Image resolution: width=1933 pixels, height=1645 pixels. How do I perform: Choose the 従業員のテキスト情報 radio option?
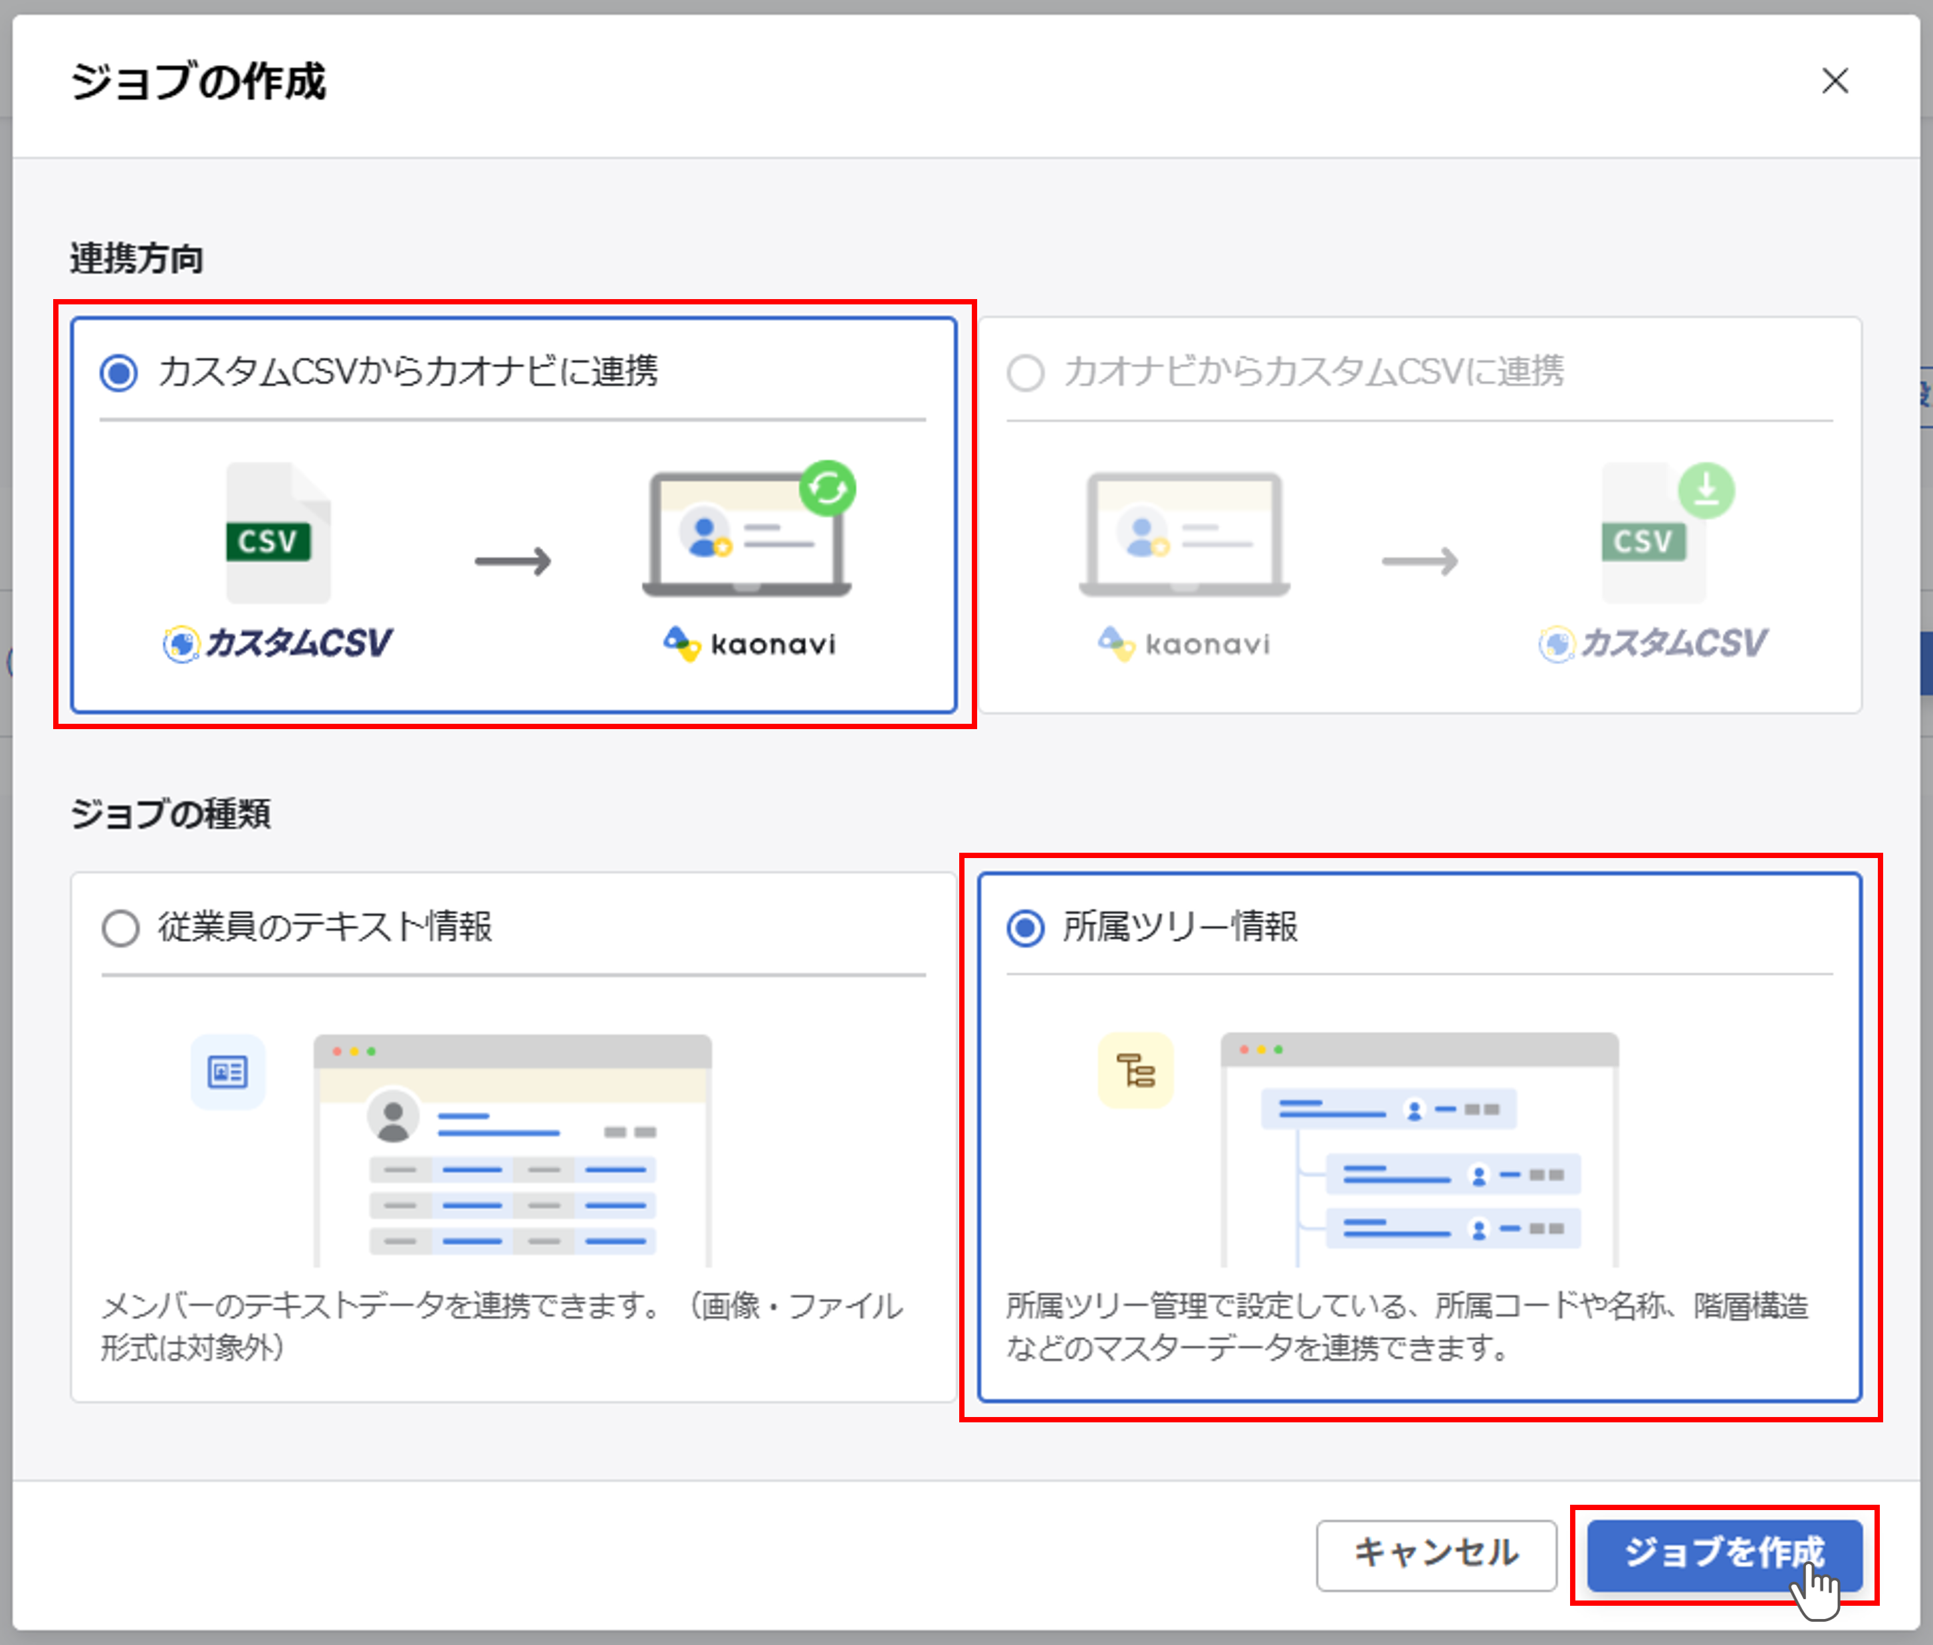[x=120, y=928]
